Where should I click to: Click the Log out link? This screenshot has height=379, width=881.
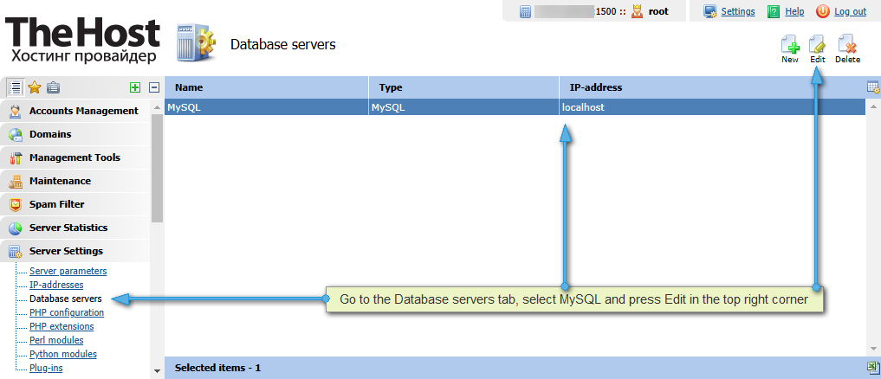(x=850, y=11)
